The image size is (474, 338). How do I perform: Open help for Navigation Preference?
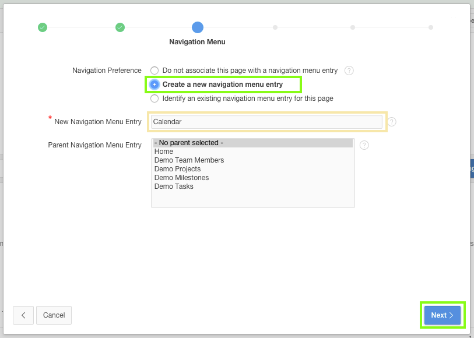(x=349, y=71)
